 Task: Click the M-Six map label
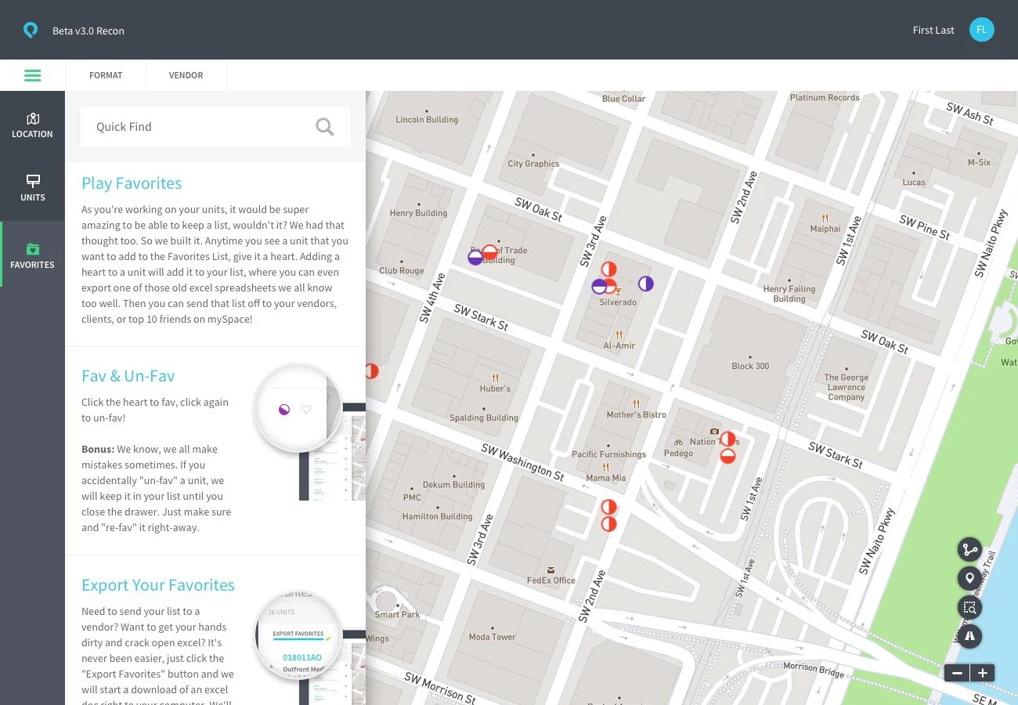click(979, 163)
